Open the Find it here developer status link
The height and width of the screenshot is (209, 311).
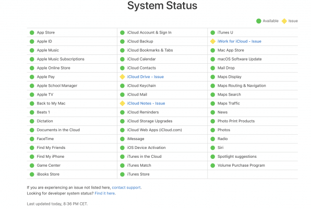tap(105, 193)
